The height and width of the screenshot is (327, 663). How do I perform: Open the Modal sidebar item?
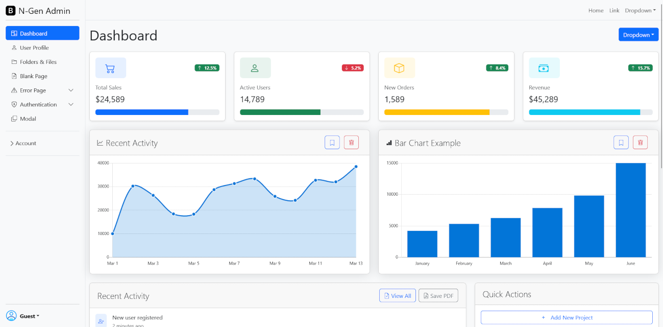point(42,119)
